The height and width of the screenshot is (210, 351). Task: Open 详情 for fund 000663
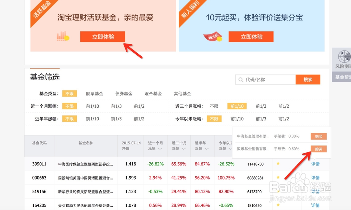click(x=315, y=178)
